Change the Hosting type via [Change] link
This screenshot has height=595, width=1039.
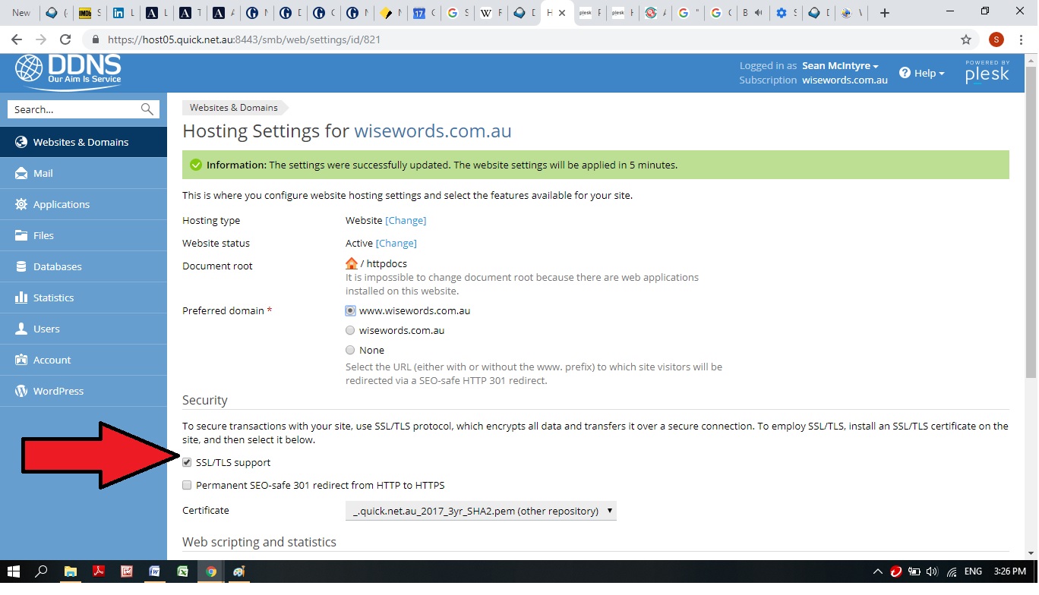[x=406, y=220]
